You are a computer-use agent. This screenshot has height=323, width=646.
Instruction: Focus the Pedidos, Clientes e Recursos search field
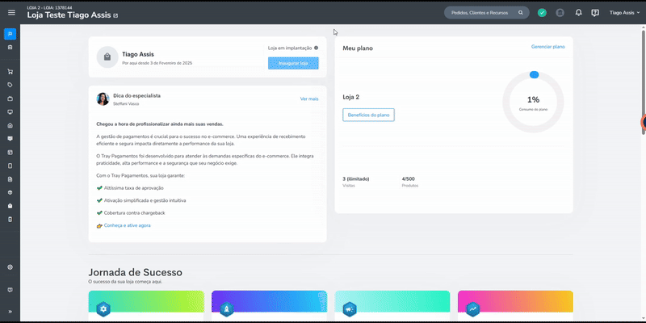coord(487,13)
